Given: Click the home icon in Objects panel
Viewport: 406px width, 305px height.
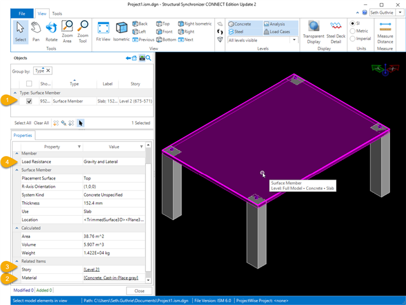Looking at the screenshot, I should [x=134, y=58].
